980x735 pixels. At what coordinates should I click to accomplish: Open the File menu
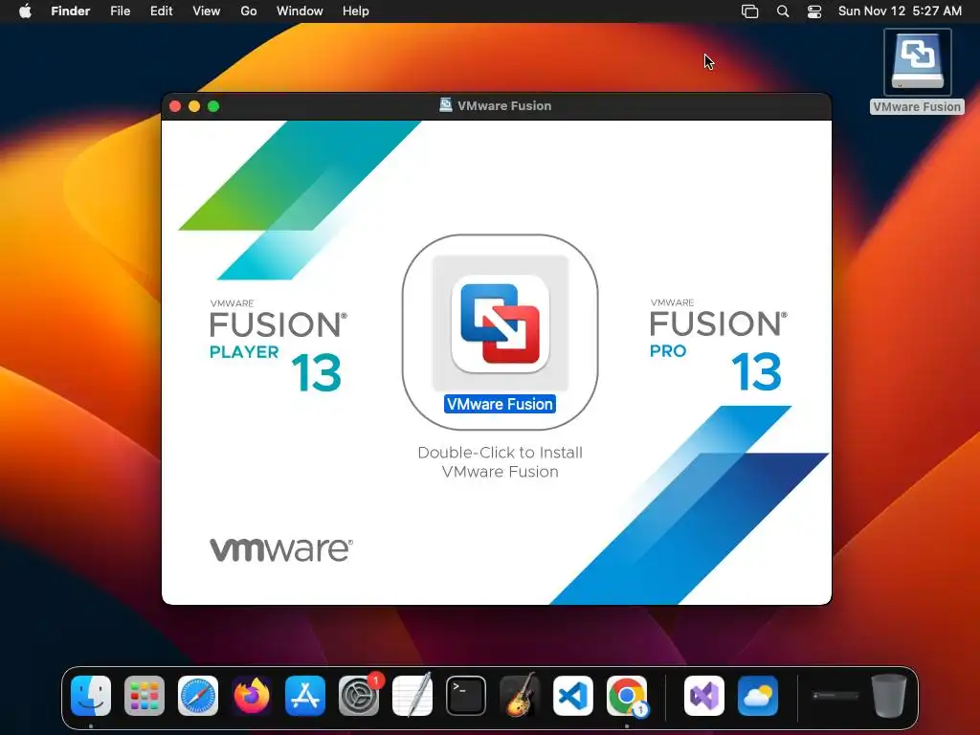(120, 11)
